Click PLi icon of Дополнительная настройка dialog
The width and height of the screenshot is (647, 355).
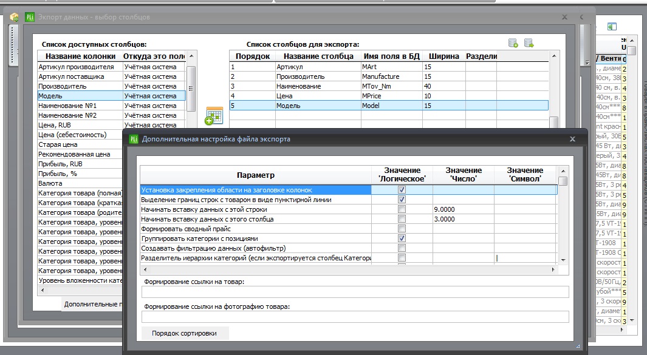click(x=134, y=139)
